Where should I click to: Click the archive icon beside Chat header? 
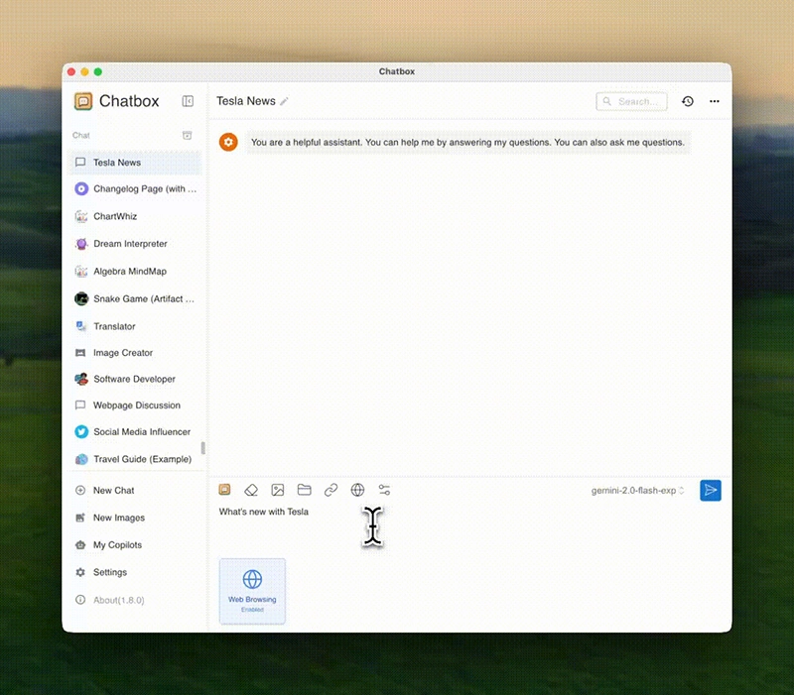point(187,135)
